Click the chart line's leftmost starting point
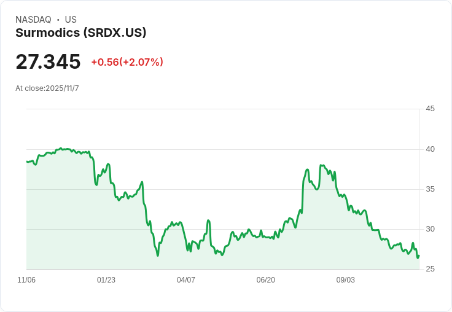The image size is (452, 312). point(27,162)
